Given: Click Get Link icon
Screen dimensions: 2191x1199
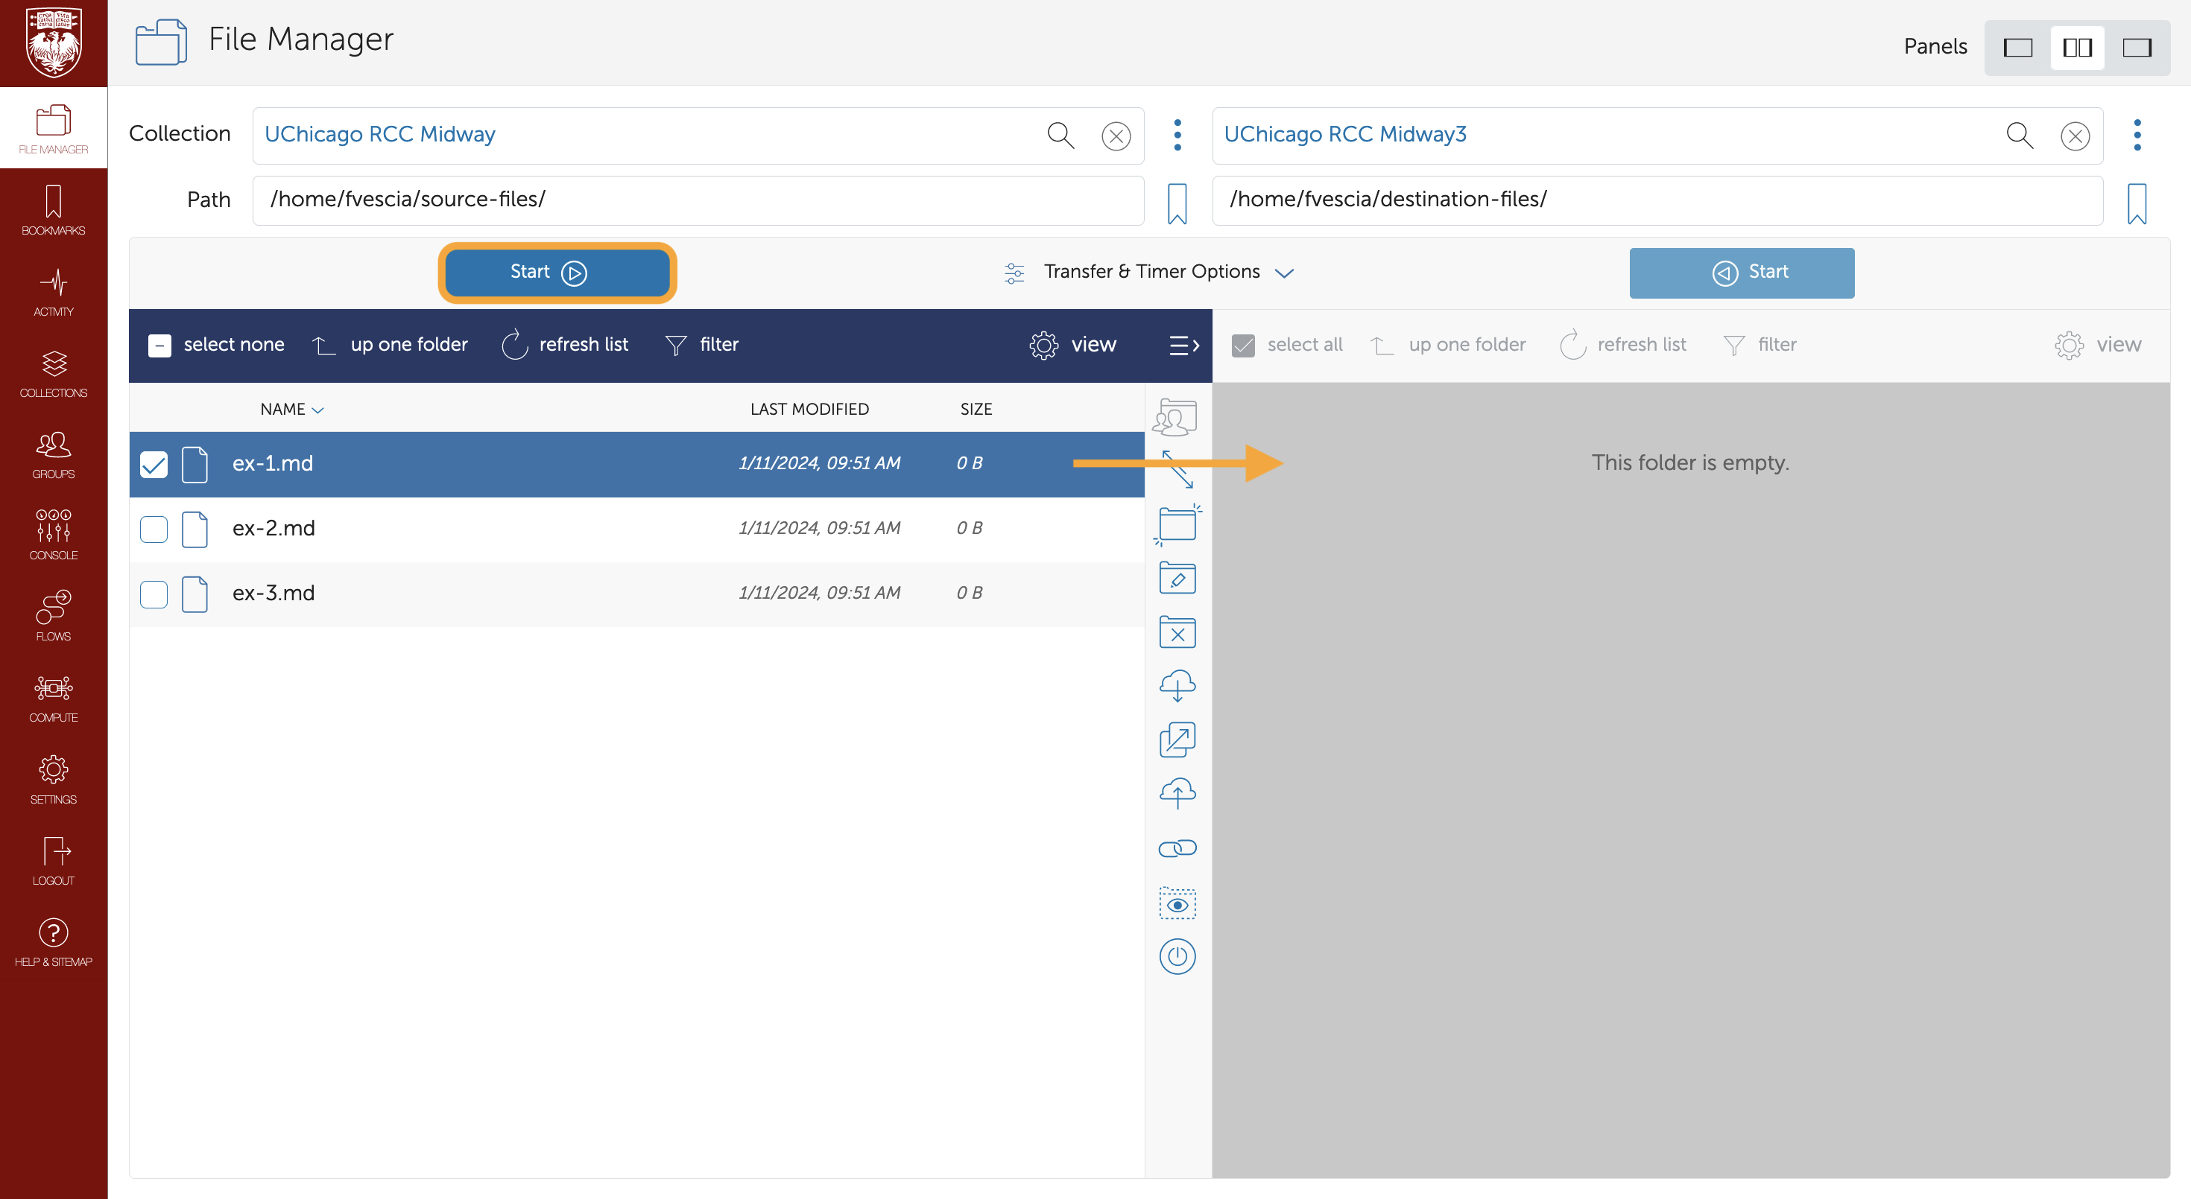Looking at the screenshot, I should click(1177, 848).
